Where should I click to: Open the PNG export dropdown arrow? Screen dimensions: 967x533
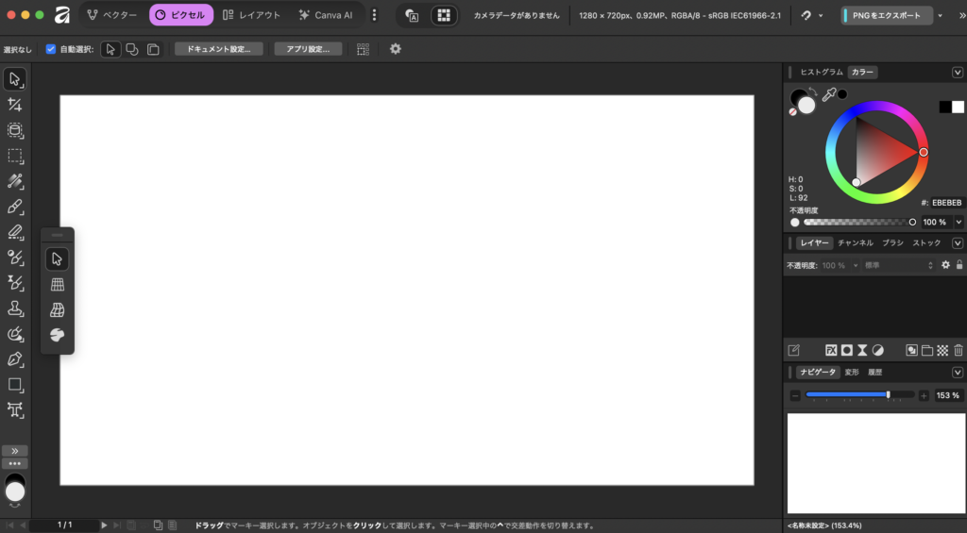(x=942, y=16)
